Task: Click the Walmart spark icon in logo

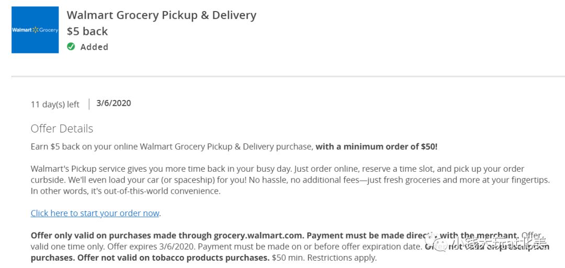Action: pyautogui.click(x=36, y=30)
